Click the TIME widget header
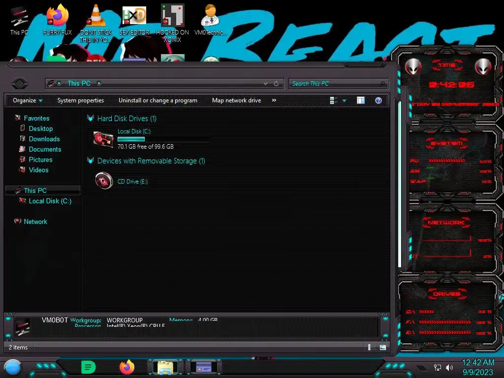The height and width of the screenshot is (378, 504). tap(447, 65)
